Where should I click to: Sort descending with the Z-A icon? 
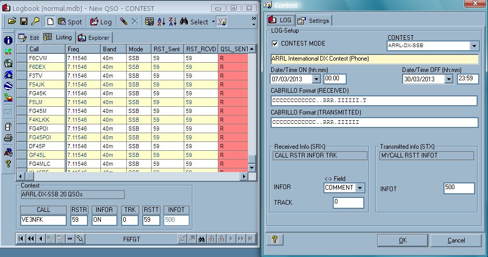tap(172, 21)
